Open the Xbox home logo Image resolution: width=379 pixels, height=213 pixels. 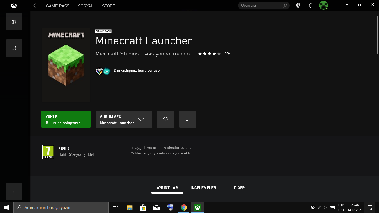point(14,6)
